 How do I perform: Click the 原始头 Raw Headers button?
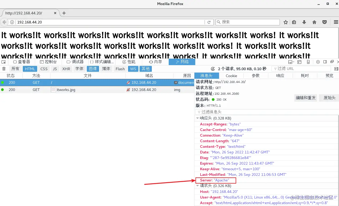tap(329, 98)
